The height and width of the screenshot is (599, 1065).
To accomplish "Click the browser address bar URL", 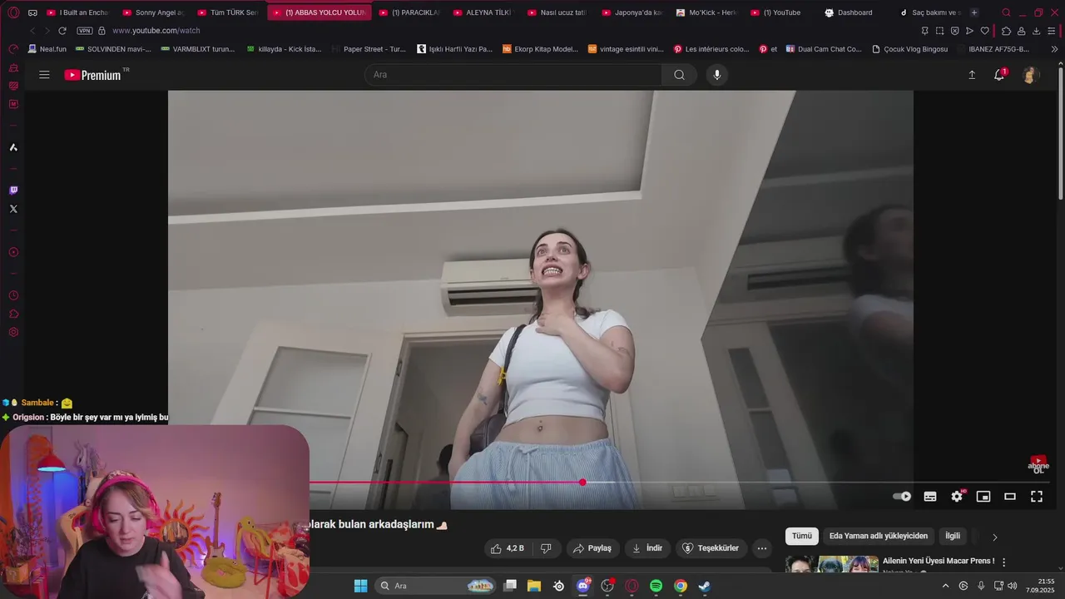I will pyautogui.click(x=156, y=31).
